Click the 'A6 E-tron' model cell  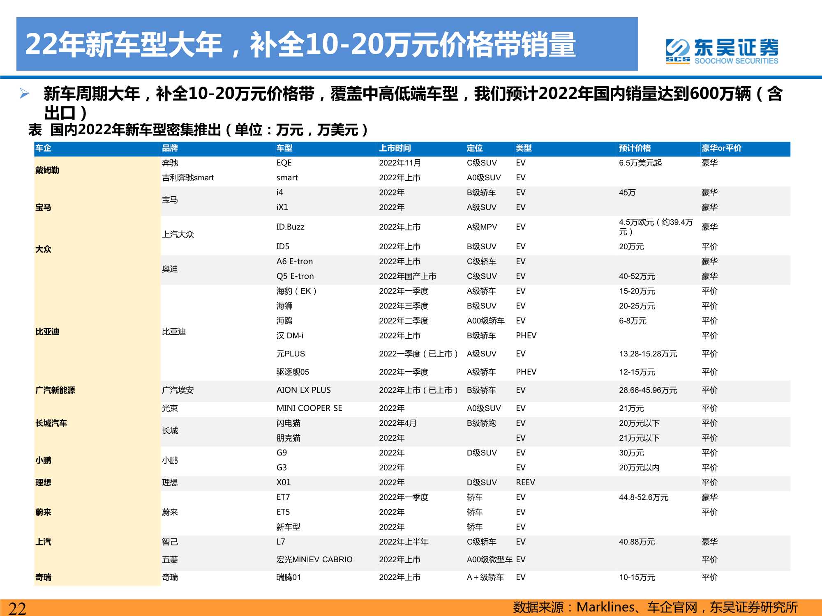[x=295, y=262]
